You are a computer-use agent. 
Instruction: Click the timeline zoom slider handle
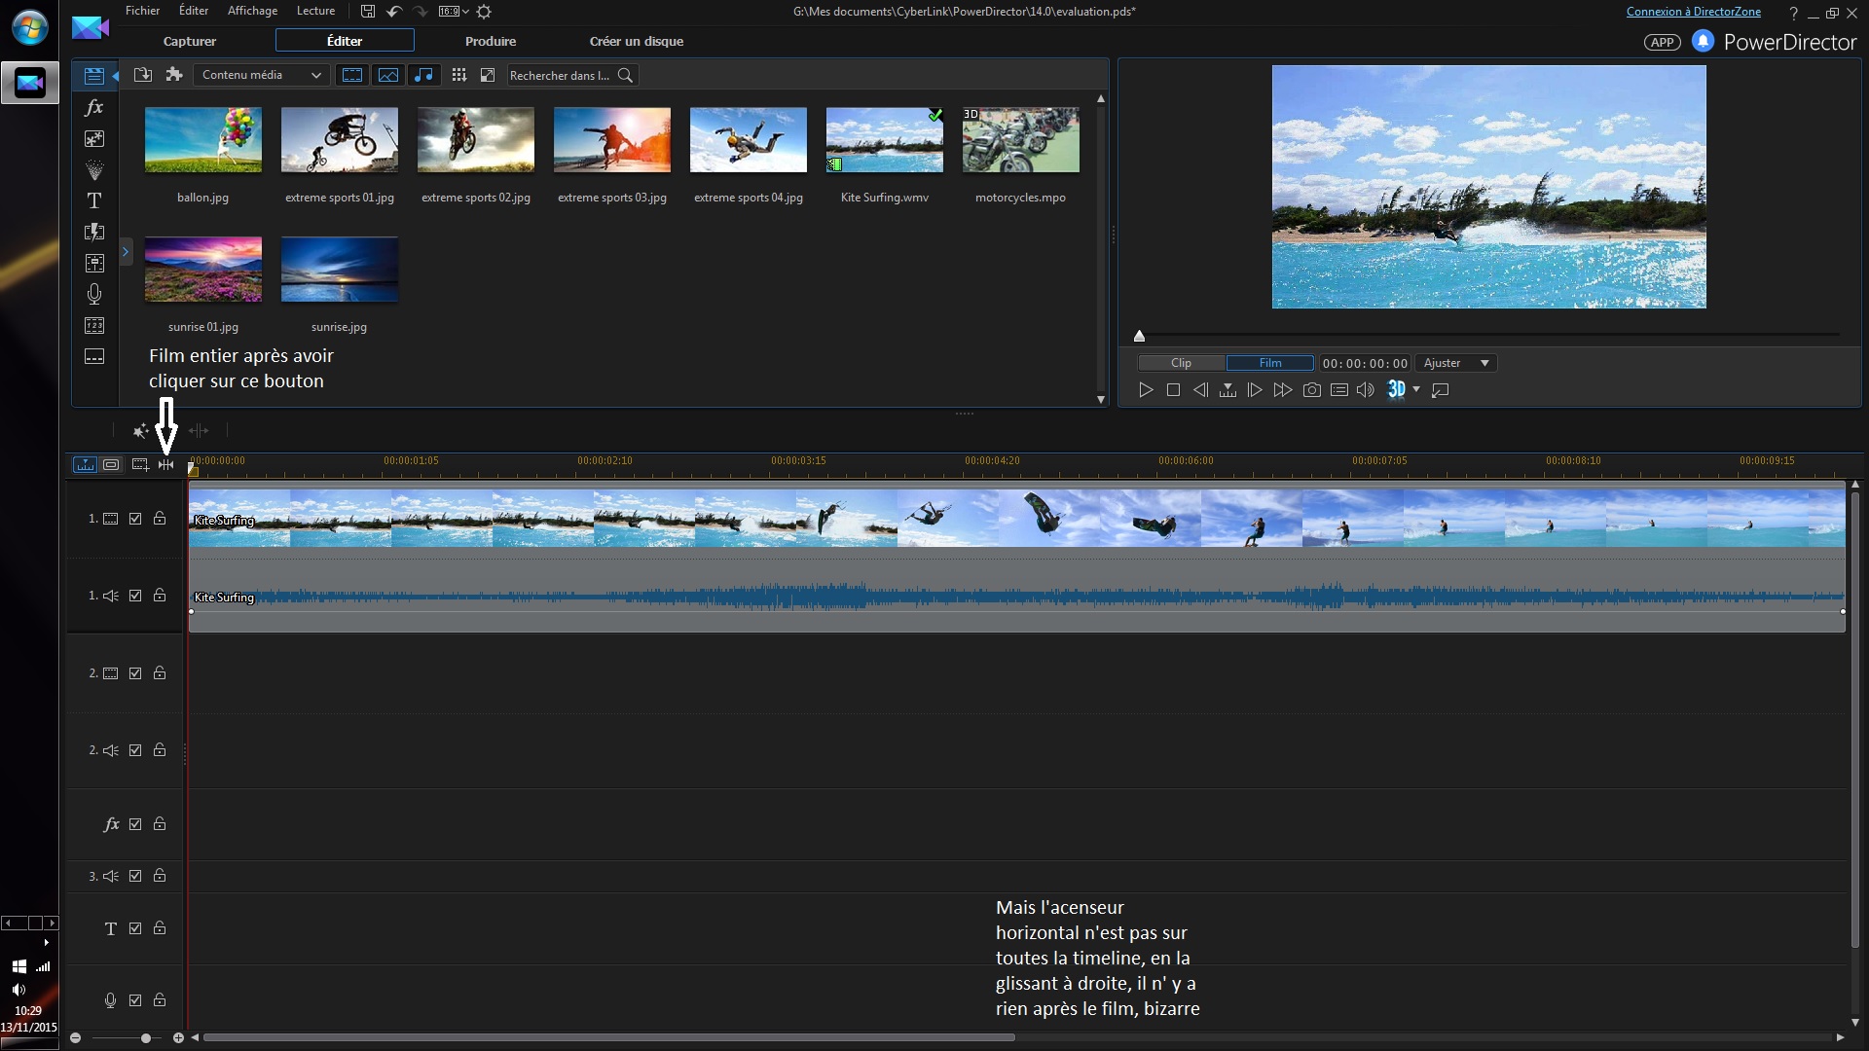(145, 1038)
